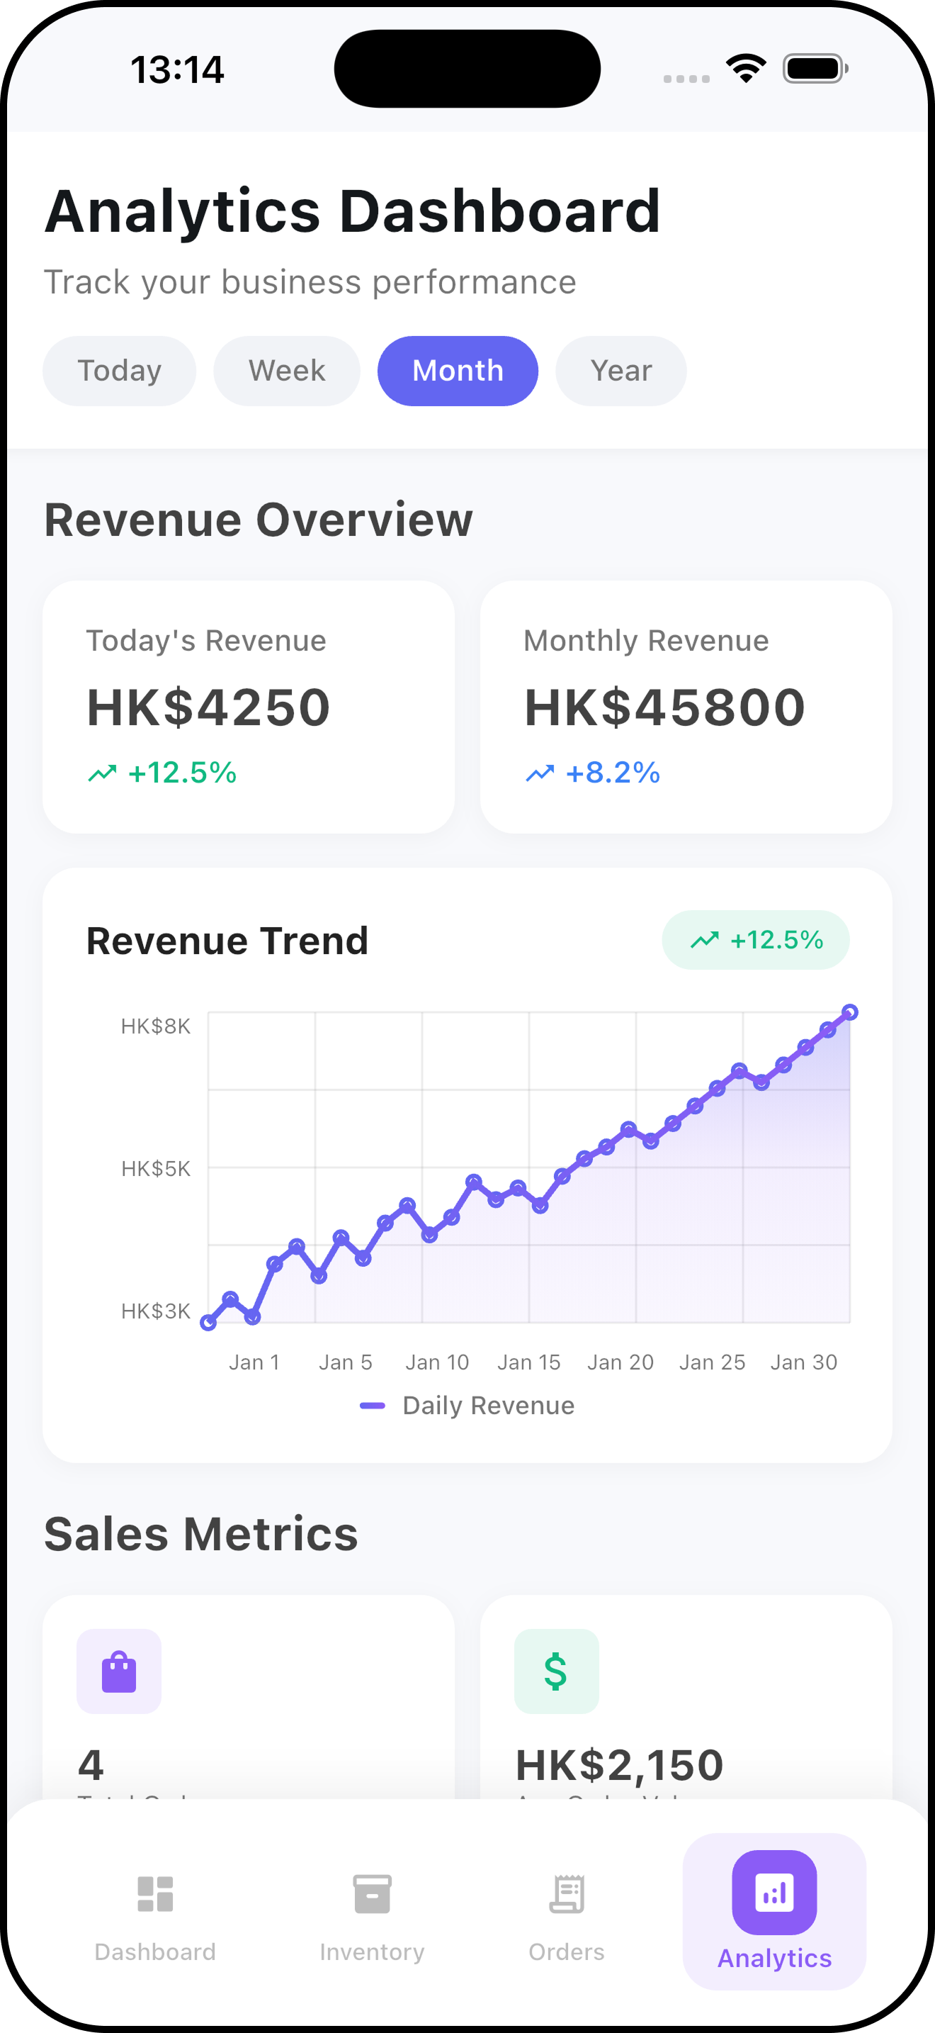Tap the green trend arrow under Today's Revenue
This screenshot has width=935, height=2033.
coord(103,773)
